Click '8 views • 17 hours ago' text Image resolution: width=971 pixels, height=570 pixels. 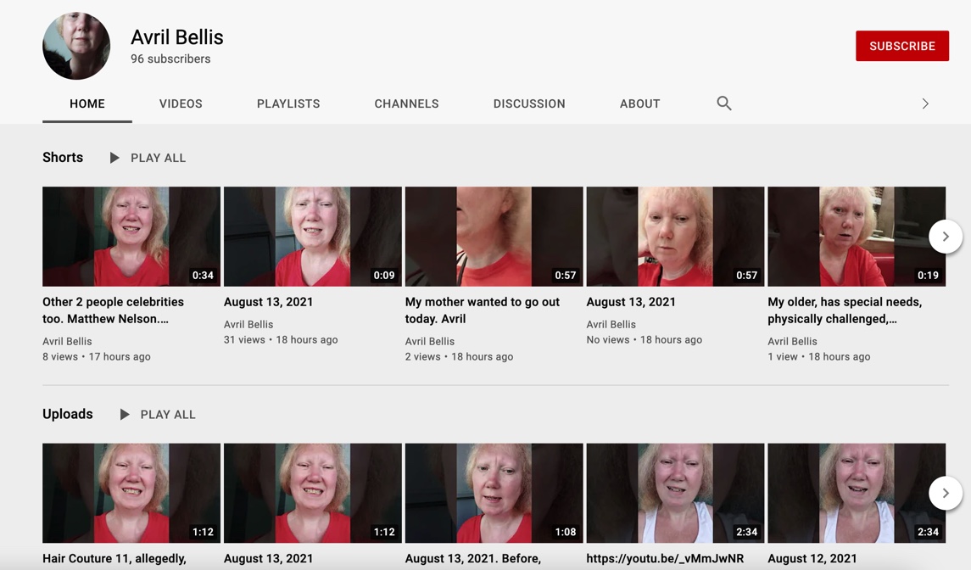97,357
